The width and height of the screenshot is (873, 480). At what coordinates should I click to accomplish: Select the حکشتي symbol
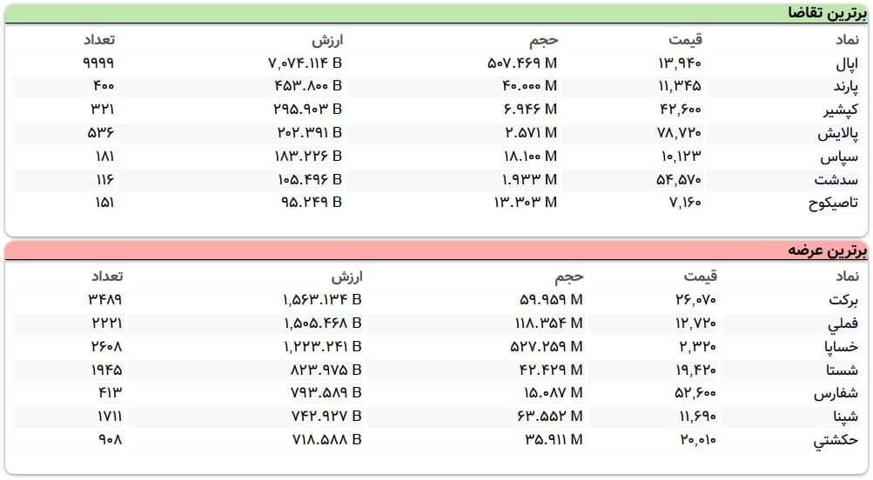pyautogui.click(x=836, y=441)
